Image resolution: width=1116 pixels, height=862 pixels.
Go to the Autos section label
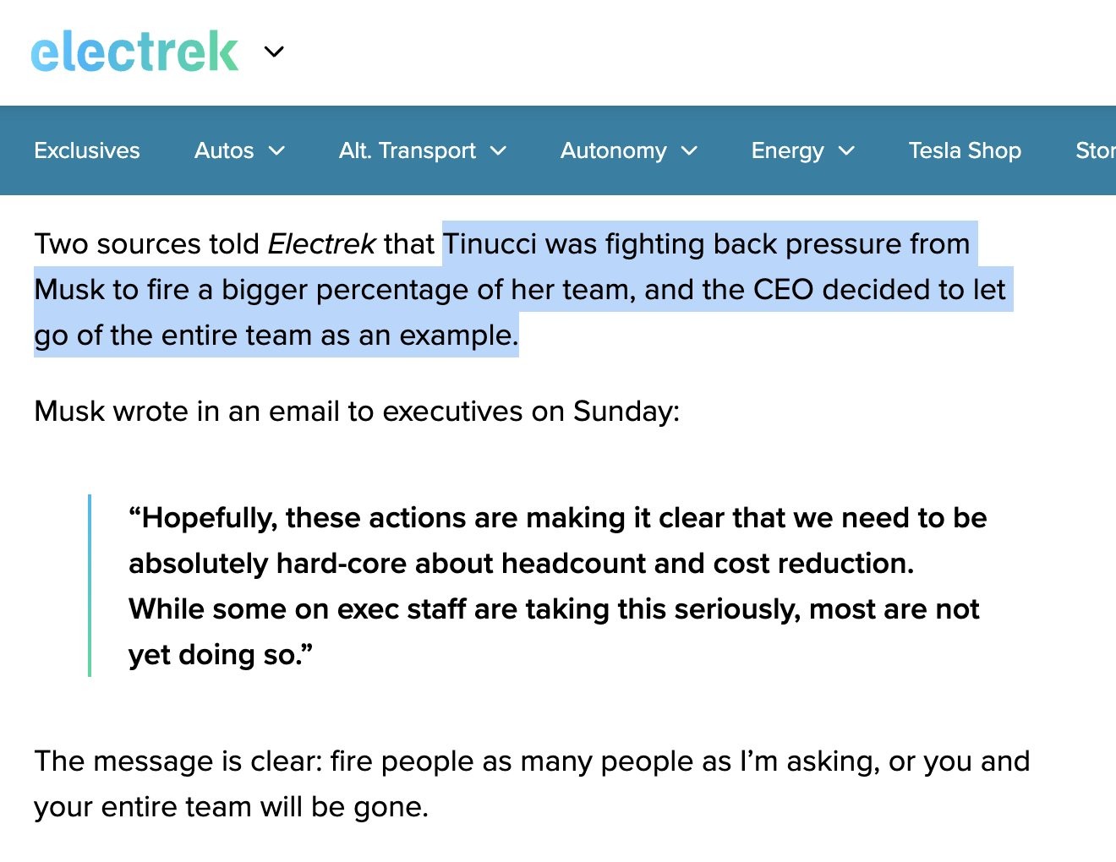[224, 150]
